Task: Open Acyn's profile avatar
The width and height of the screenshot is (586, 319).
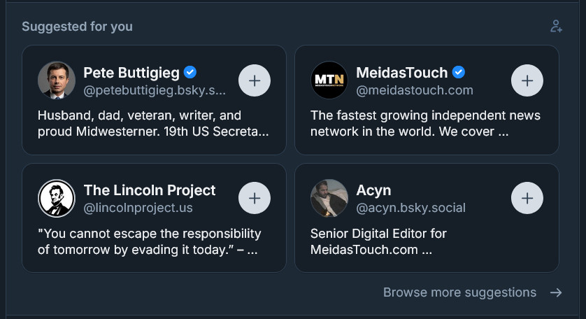Action: (329, 198)
